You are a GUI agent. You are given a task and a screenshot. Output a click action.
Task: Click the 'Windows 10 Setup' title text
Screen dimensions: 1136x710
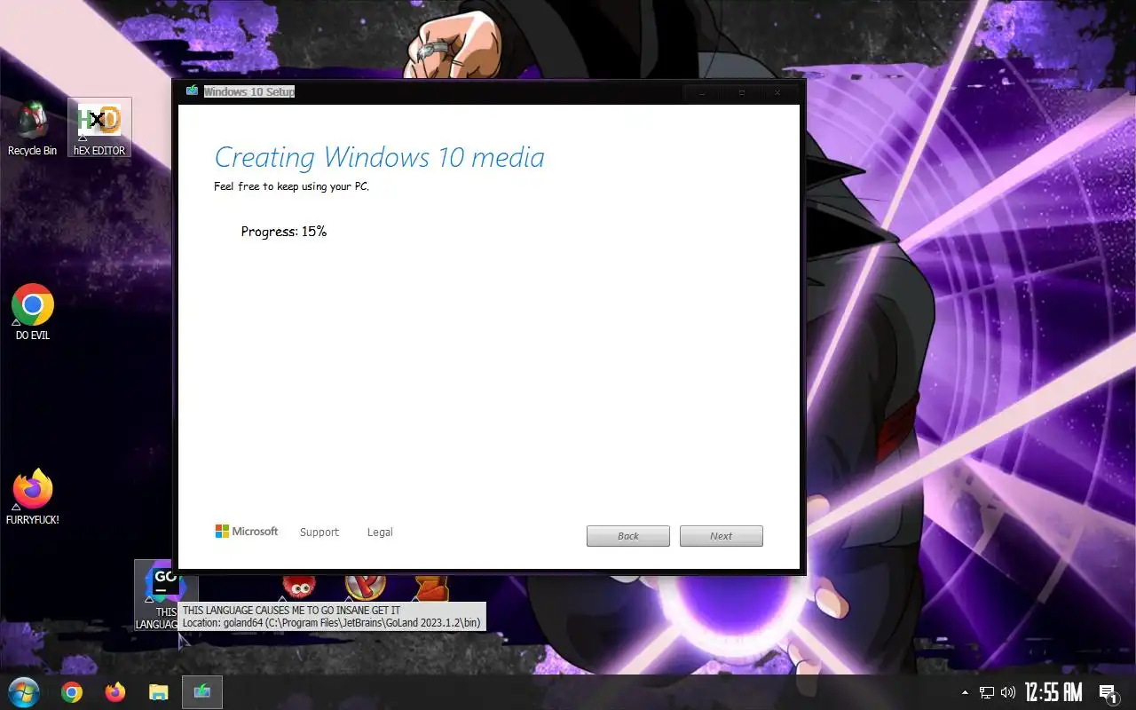(249, 91)
